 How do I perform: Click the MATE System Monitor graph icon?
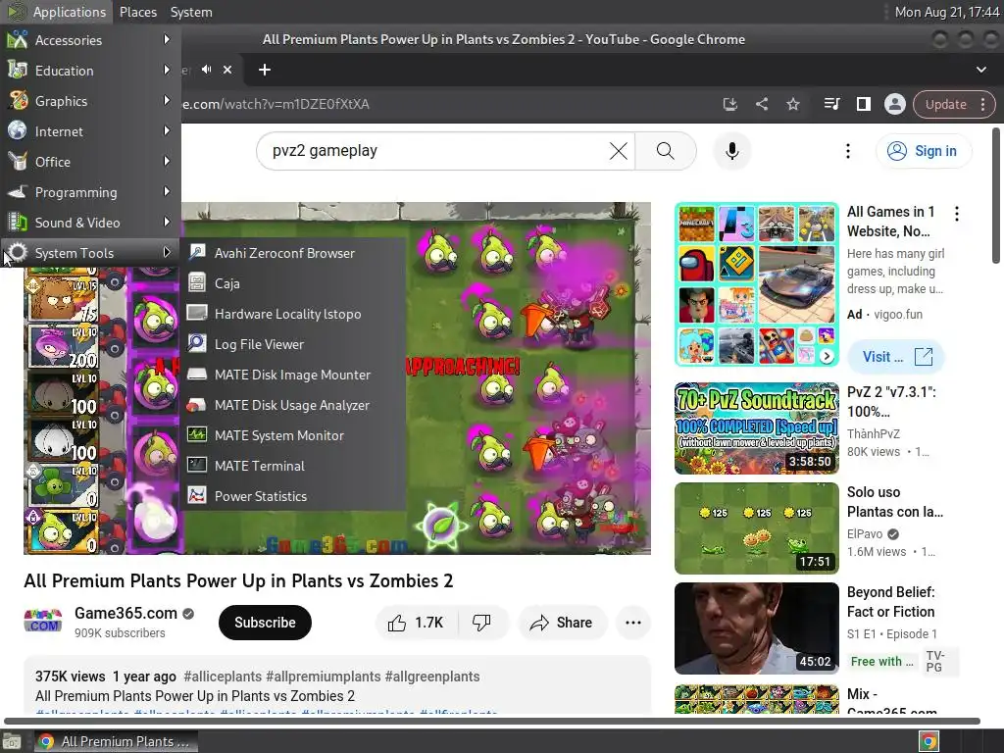tap(196, 434)
